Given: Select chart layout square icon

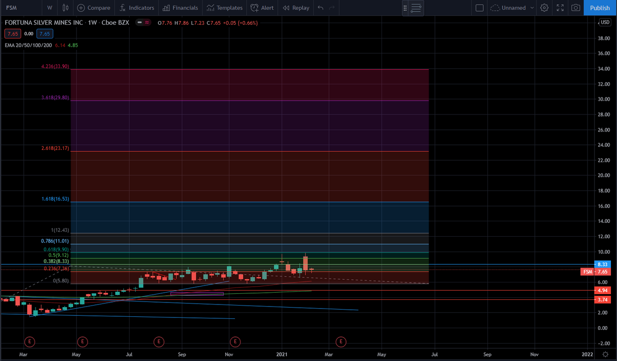Looking at the screenshot, I should [x=480, y=8].
